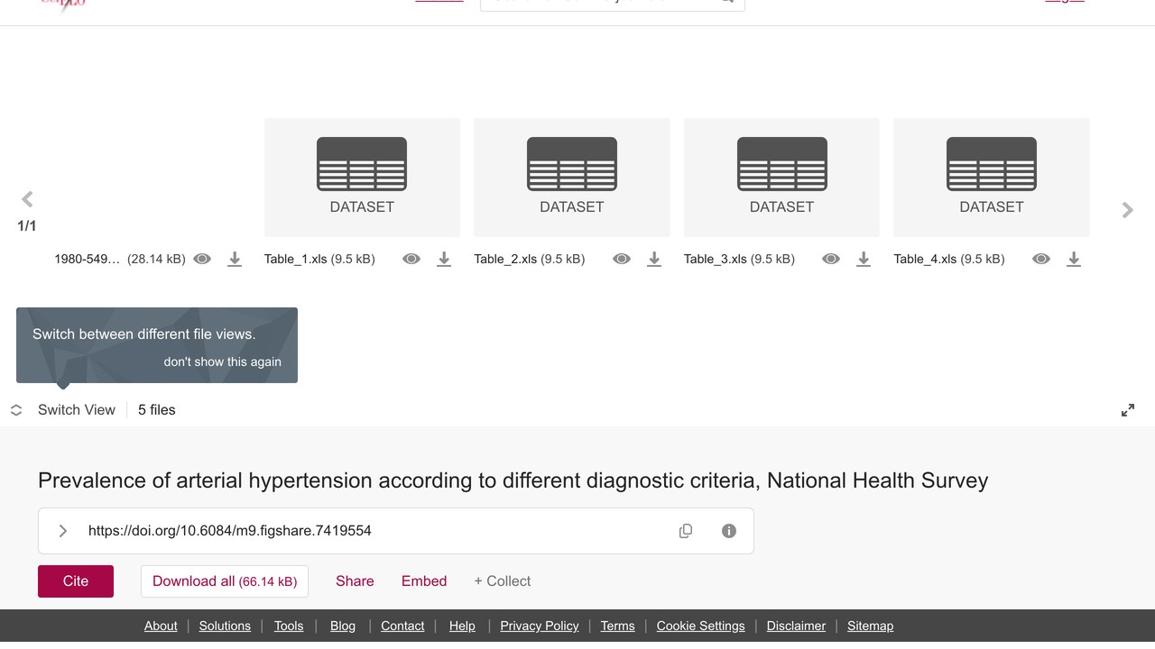Open Cookie Settings footer link
Image resolution: width=1155 pixels, height=649 pixels.
[701, 626]
